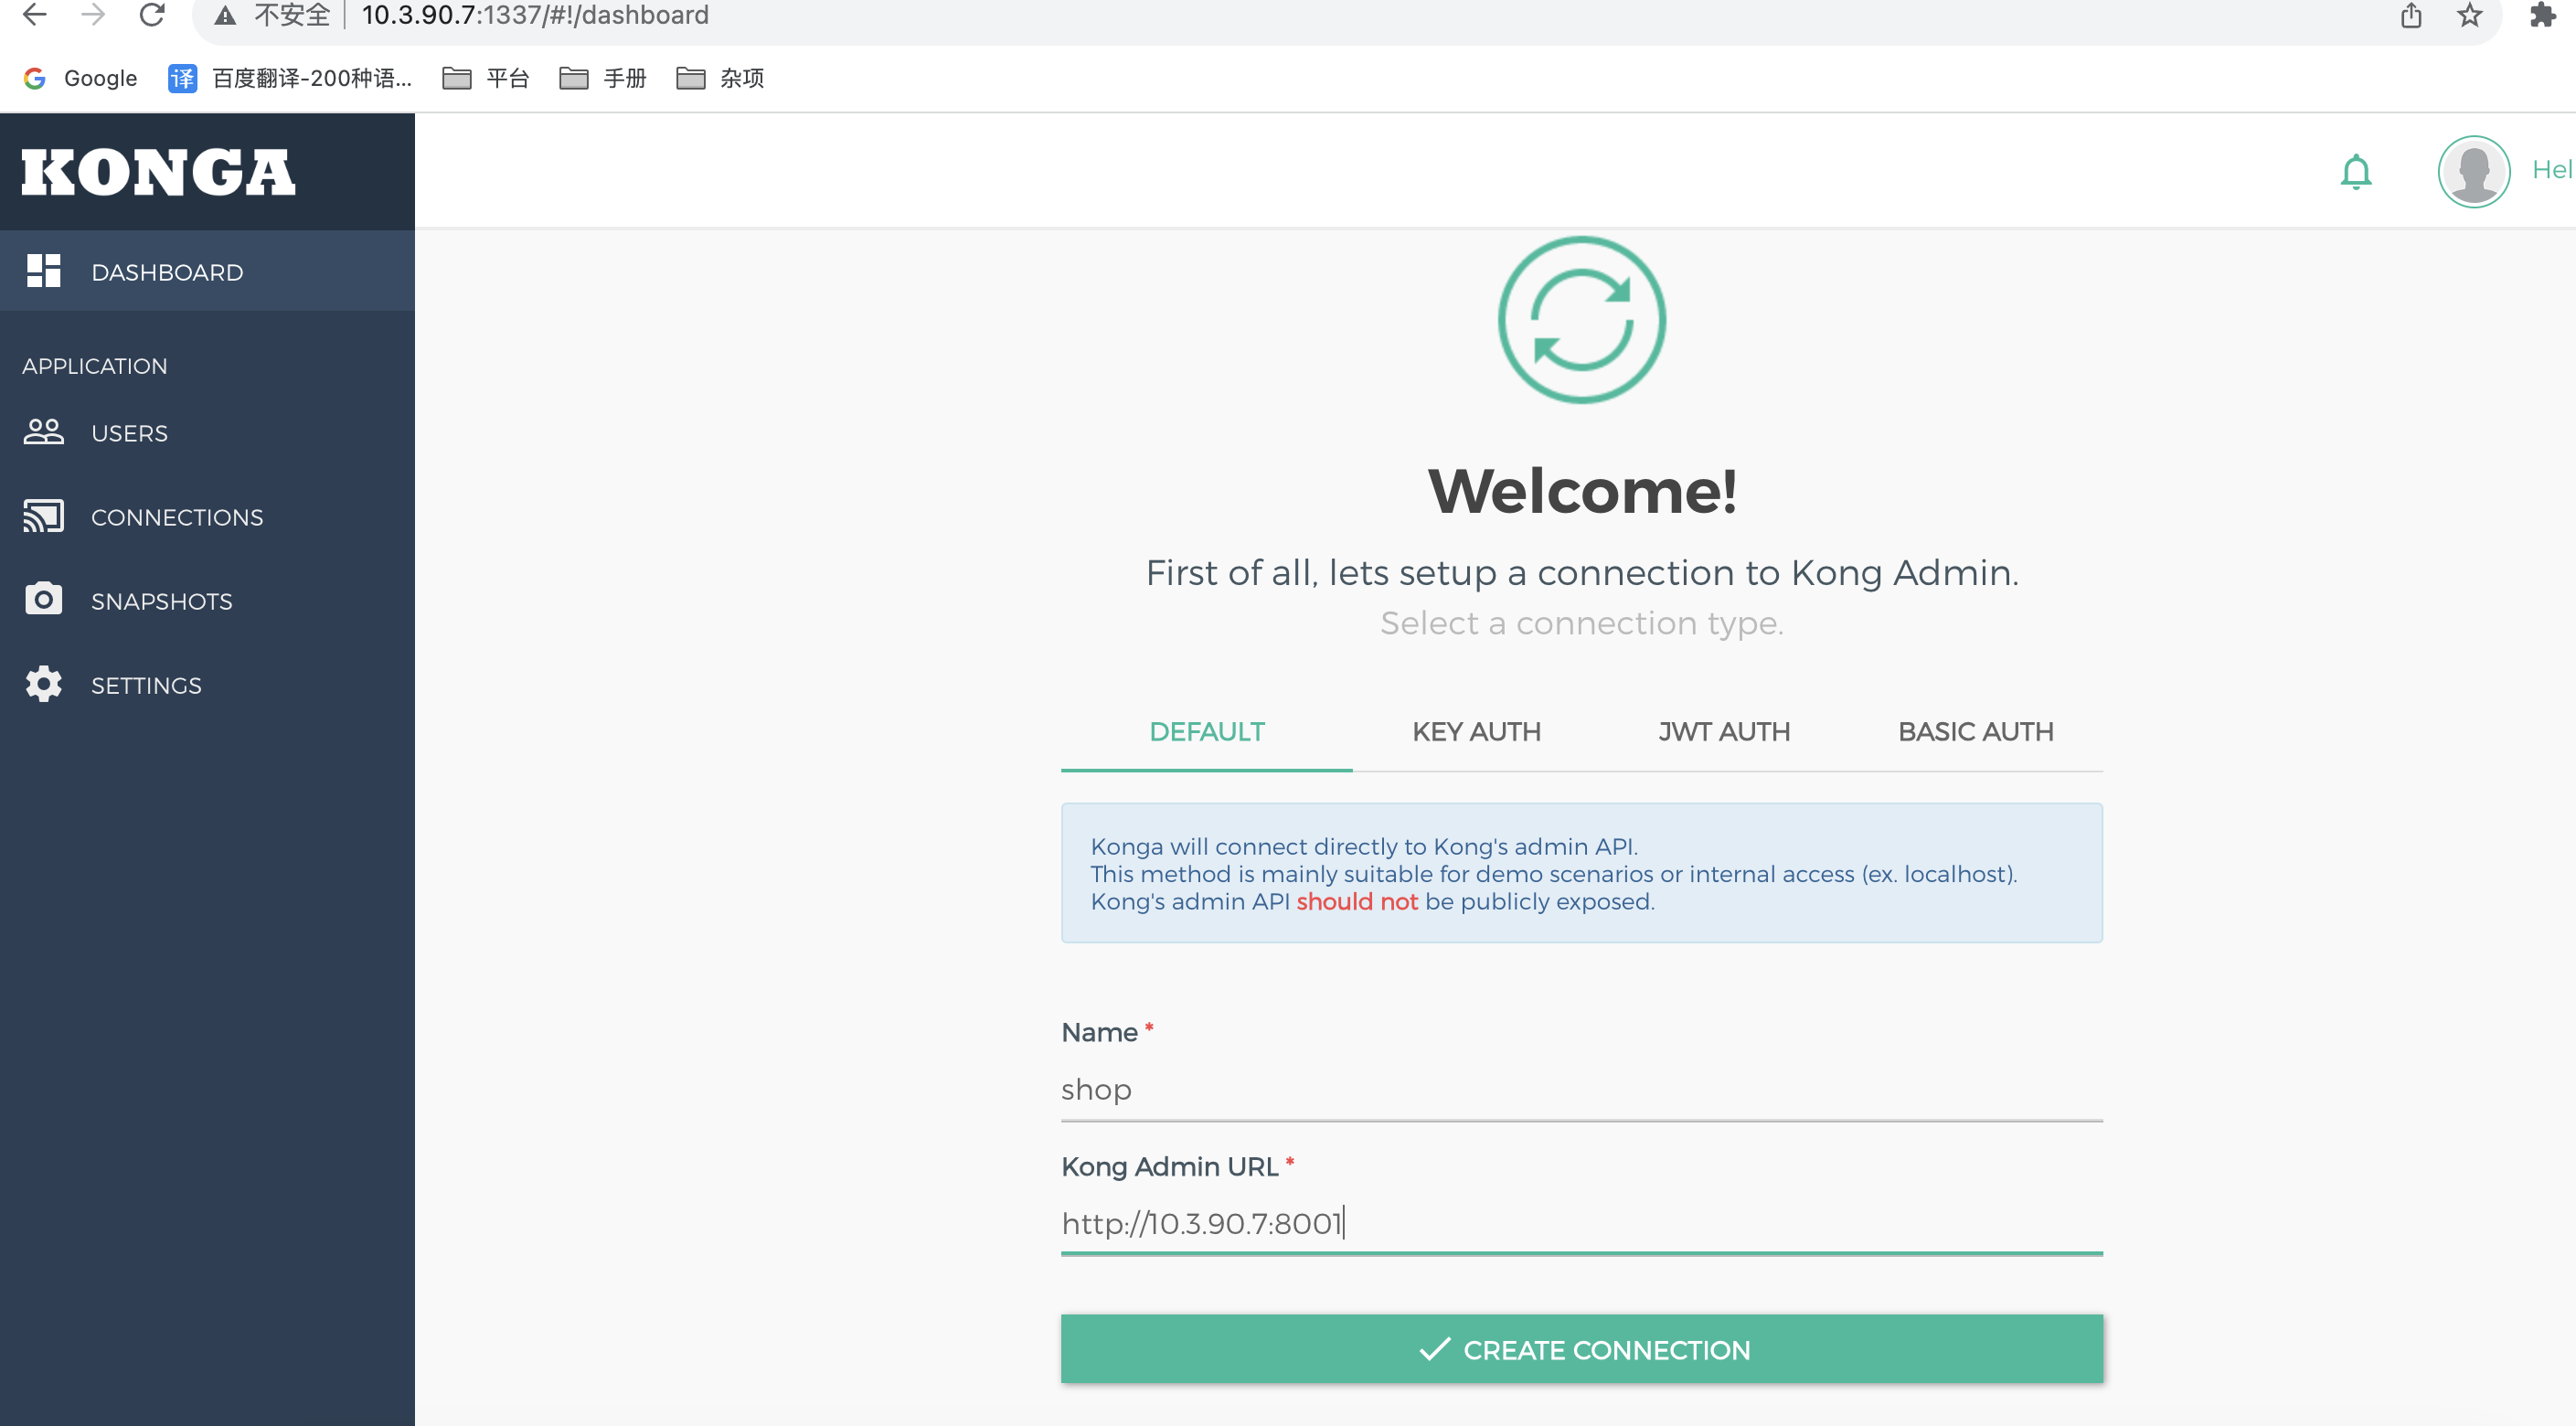The image size is (2576, 1426).
Task: Enable JWT AUTH connection toggle
Action: click(x=1722, y=732)
